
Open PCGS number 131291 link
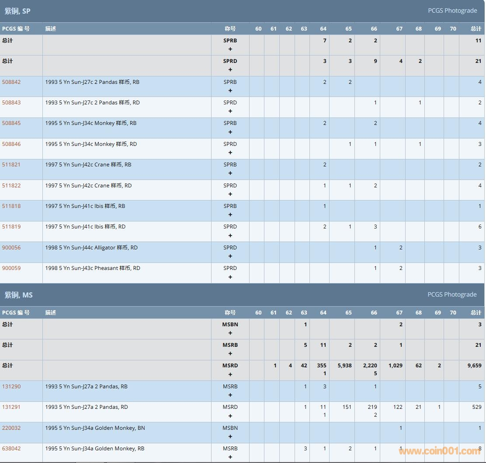pos(11,407)
